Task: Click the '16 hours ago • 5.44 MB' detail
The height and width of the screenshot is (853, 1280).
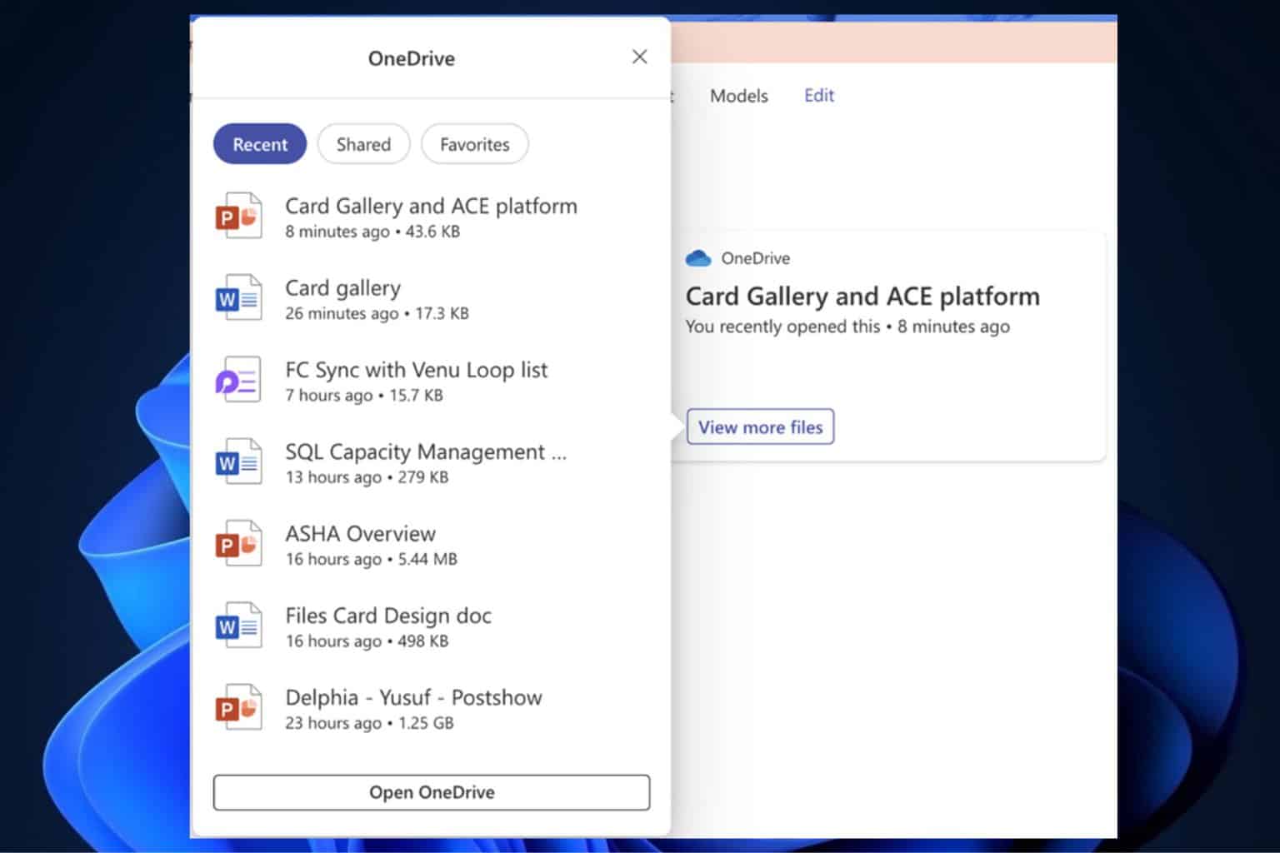Action: [x=371, y=559]
